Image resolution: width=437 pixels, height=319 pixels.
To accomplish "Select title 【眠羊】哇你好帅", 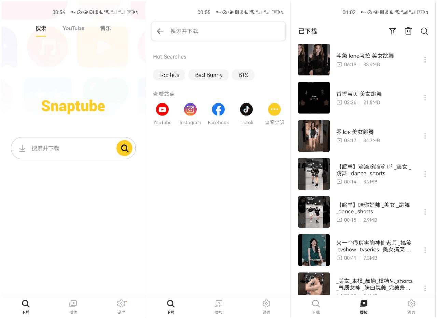I will click(x=373, y=208).
